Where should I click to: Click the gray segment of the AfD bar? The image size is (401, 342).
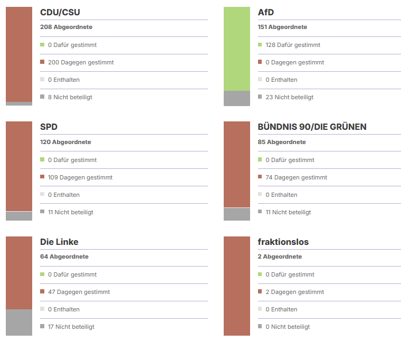point(236,98)
